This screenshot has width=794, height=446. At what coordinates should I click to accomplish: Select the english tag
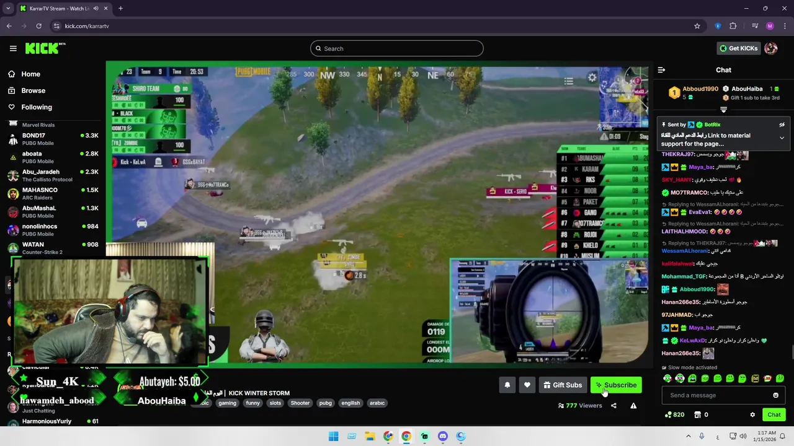[350, 403]
